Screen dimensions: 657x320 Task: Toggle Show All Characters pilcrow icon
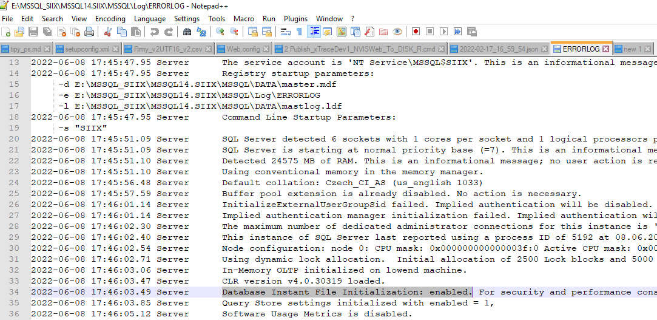[x=299, y=32]
